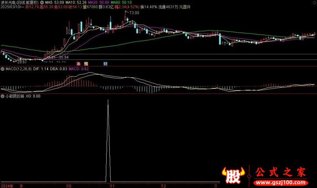Click the 财 financial report marker
The image size is (317, 188).
105,64
